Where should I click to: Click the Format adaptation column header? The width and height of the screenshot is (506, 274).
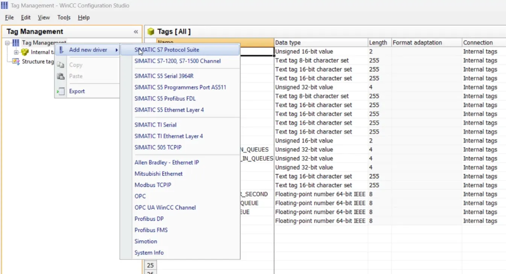tap(427, 42)
